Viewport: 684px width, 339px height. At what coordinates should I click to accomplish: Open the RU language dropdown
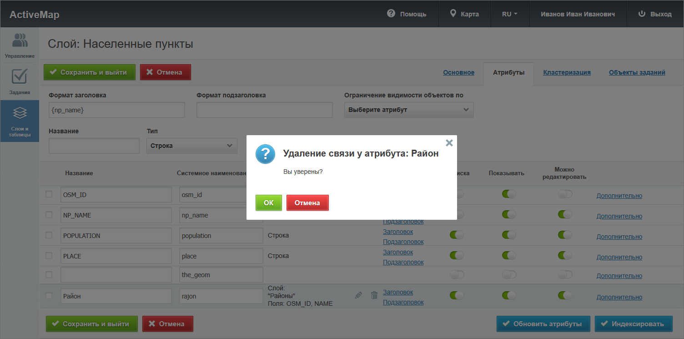tap(510, 14)
